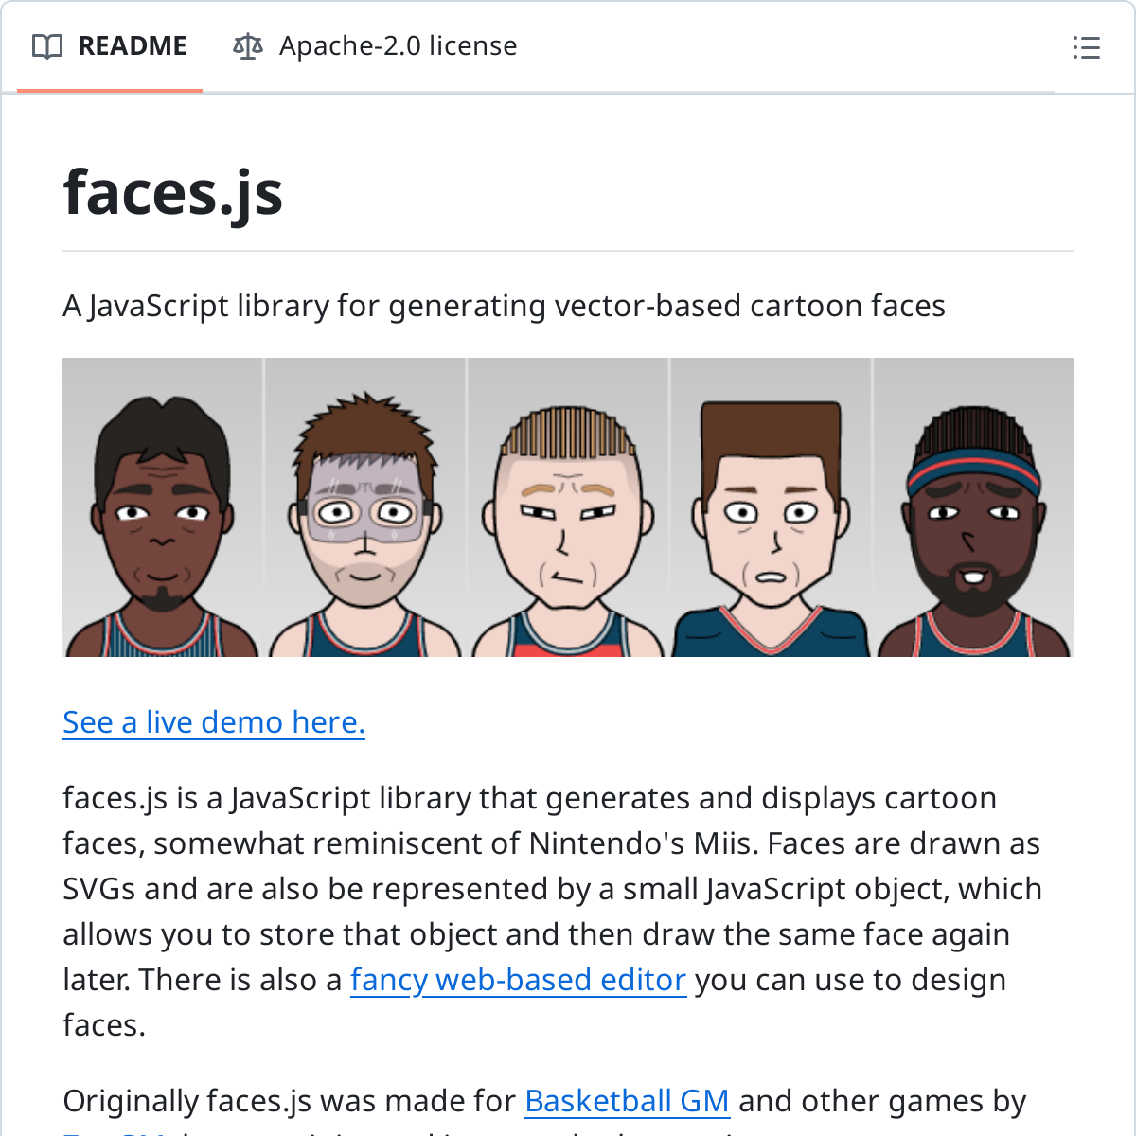Open the "See a live demo here." link
1136x1136 pixels.
(x=214, y=722)
